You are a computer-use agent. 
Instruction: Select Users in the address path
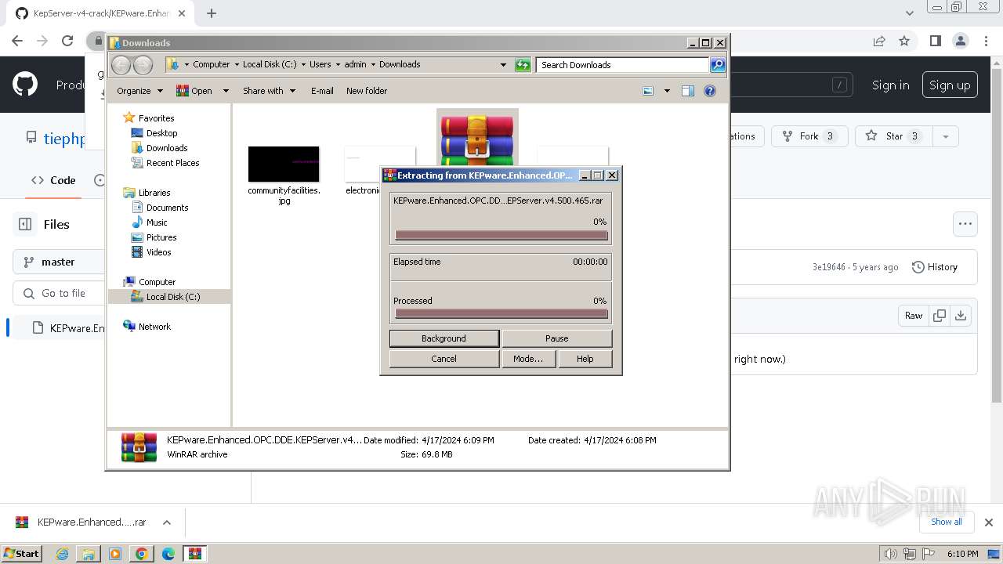tap(320, 64)
